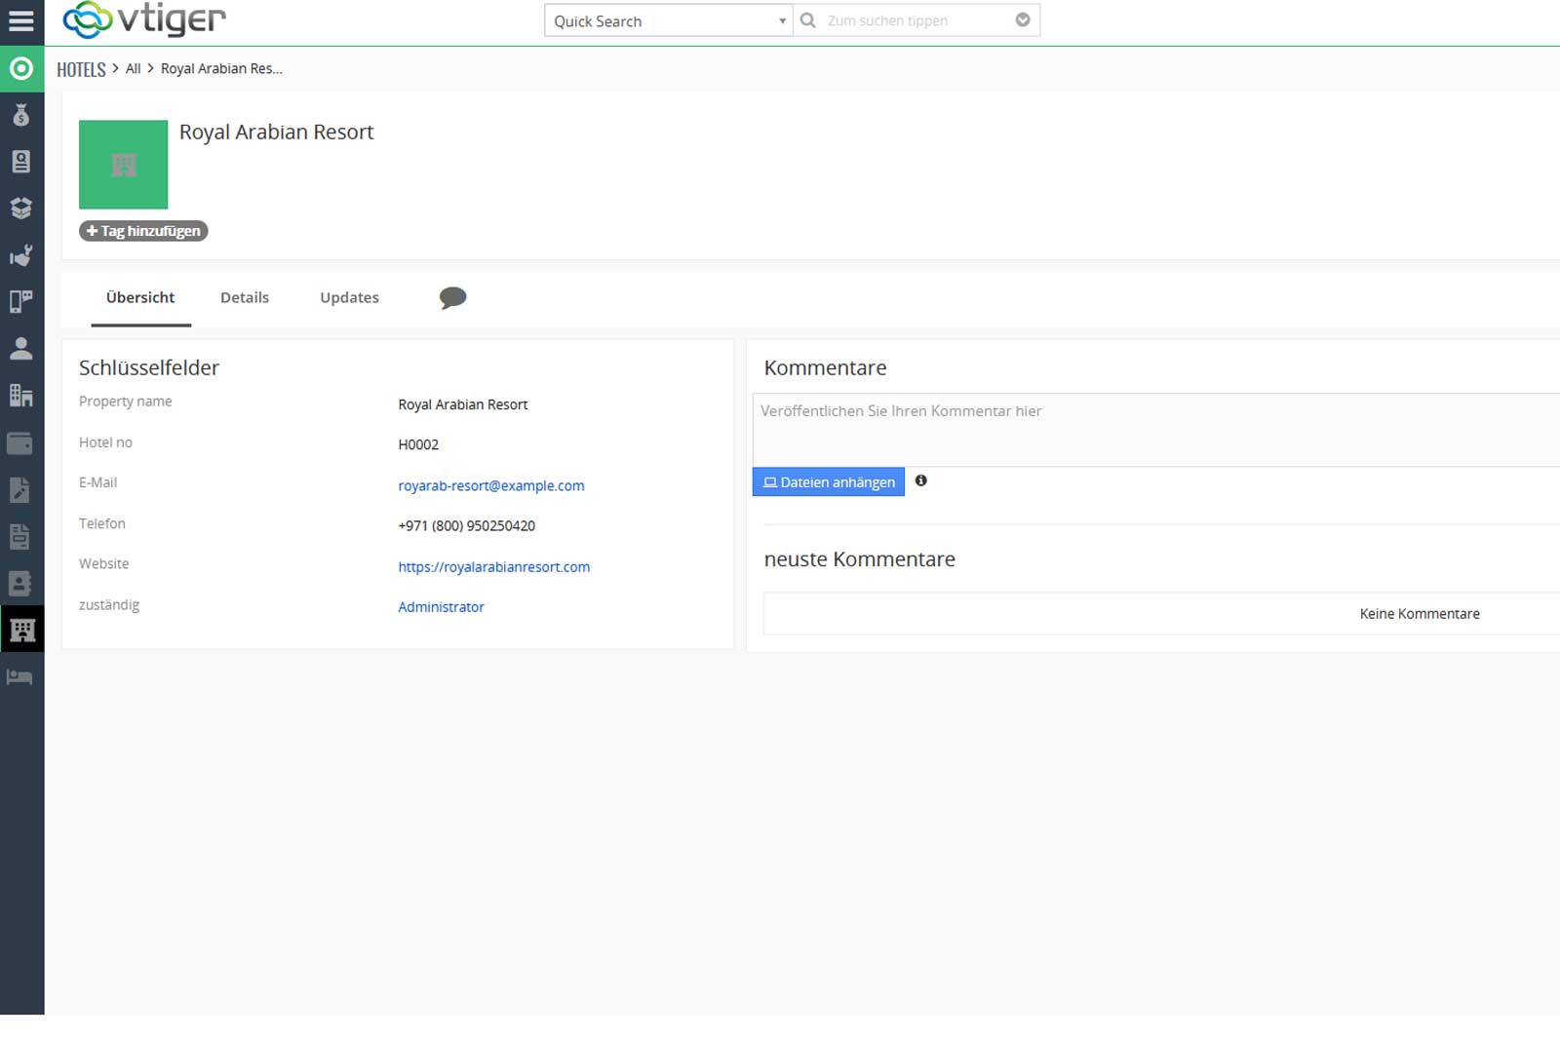The height and width of the screenshot is (1037, 1560).
Task: Click the wrench-in-hand support sidebar icon
Action: pyautogui.click(x=21, y=255)
